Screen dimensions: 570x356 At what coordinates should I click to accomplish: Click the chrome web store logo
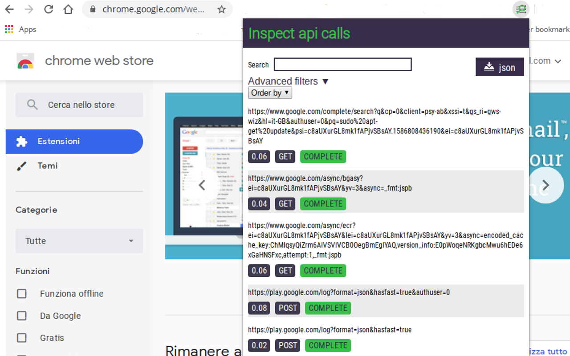(x=25, y=61)
